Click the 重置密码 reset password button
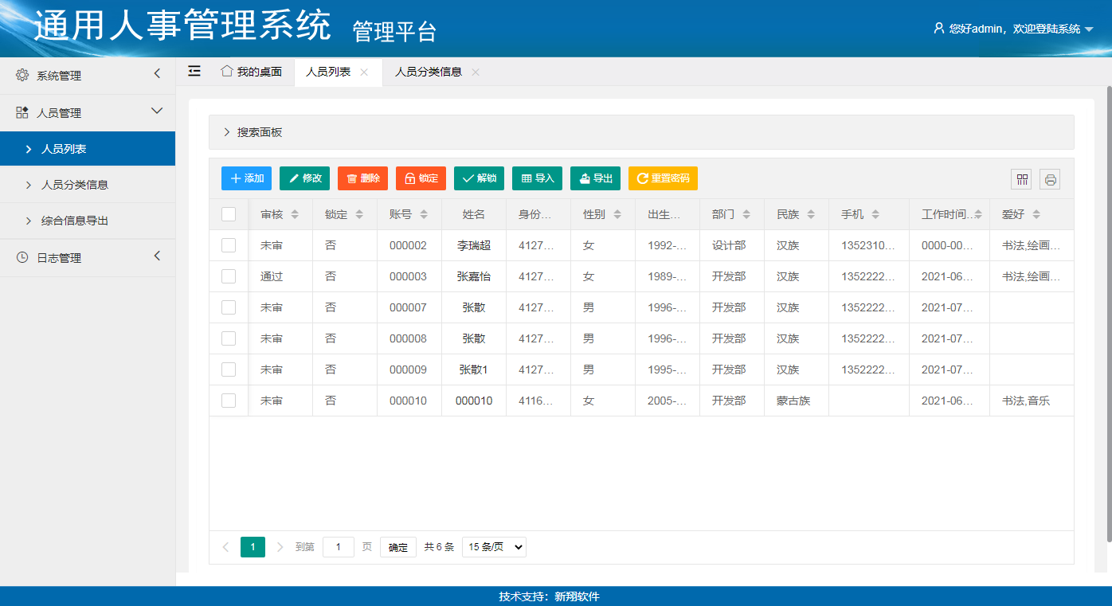Screen dimensions: 1112x606 [663, 178]
